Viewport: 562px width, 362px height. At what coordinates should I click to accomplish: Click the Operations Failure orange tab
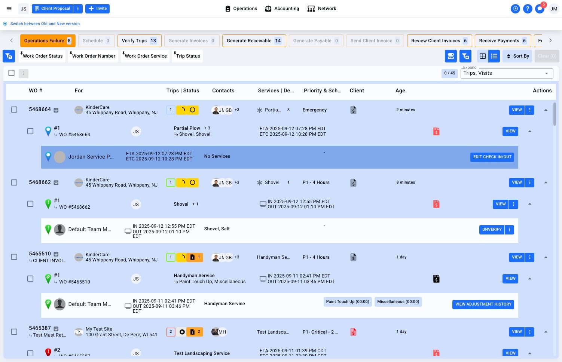(48, 41)
